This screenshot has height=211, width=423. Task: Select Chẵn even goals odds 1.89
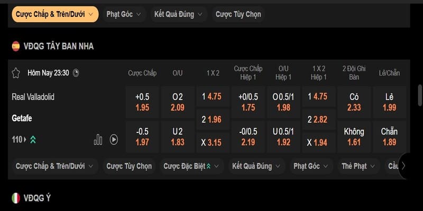[x=389, y=137]
